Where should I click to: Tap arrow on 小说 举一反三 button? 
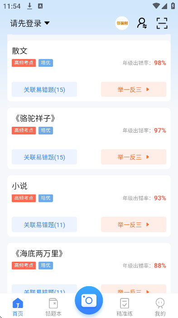[148, 224]
